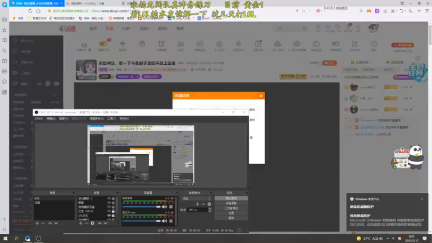Open the browser downloads icon in toolbar

(x=385, y=11)
